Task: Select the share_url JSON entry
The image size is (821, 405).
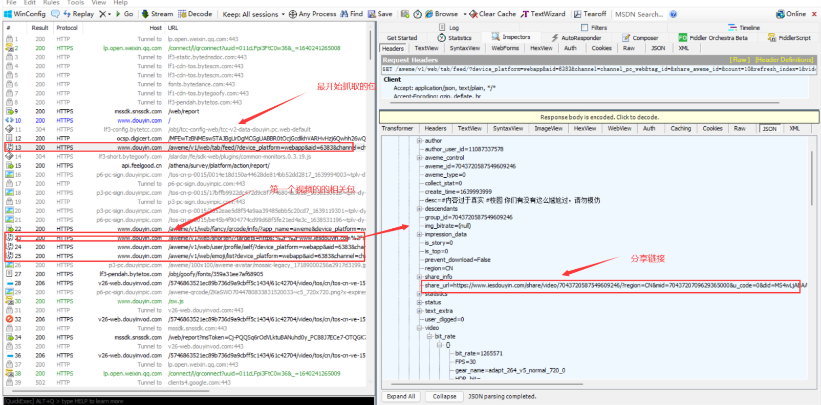Action: 616,285
